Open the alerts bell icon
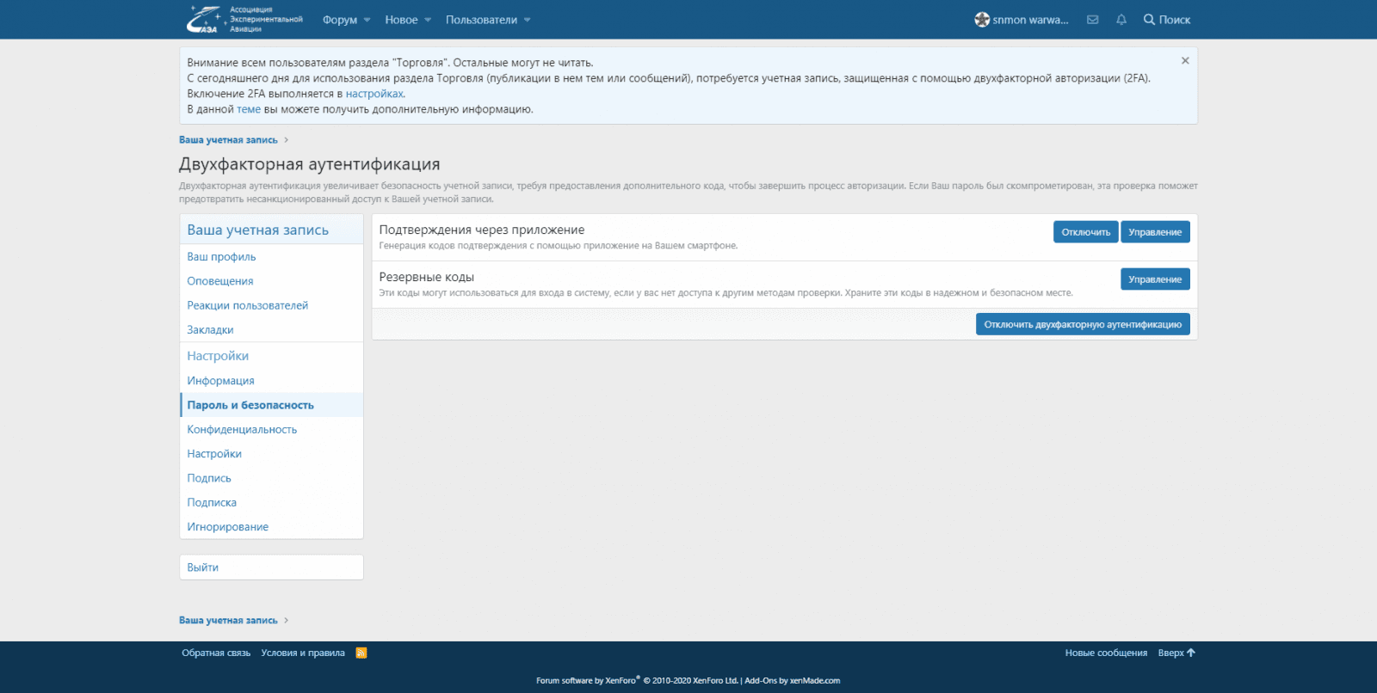Screen dimensions: 1377x693 point(1121,20)
